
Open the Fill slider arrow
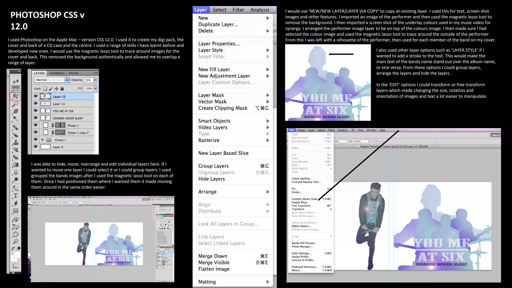[x=95, y=88]
